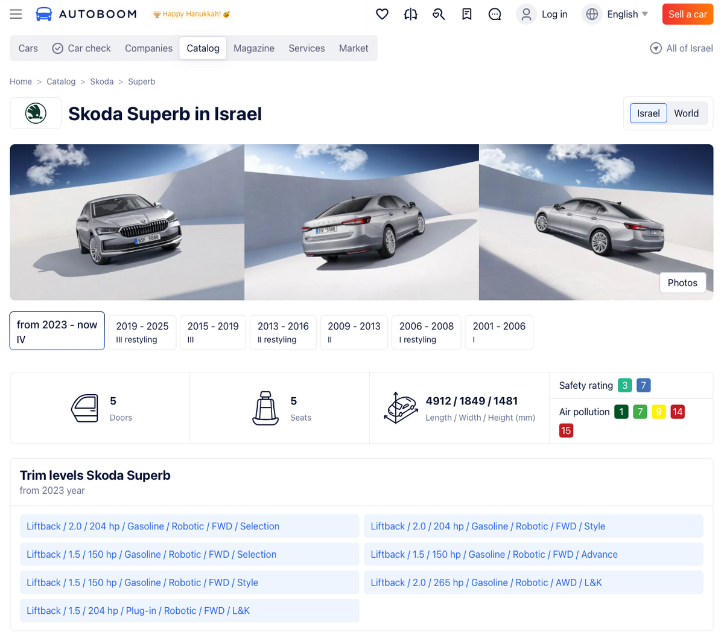The image size is (724, 641).
Task: Click the Skoda brand logo
Action: 36,113
